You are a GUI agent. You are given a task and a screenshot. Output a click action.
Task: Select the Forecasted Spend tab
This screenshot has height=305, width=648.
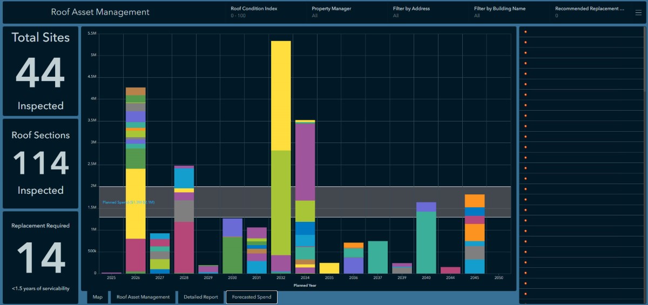coord(252,297)
